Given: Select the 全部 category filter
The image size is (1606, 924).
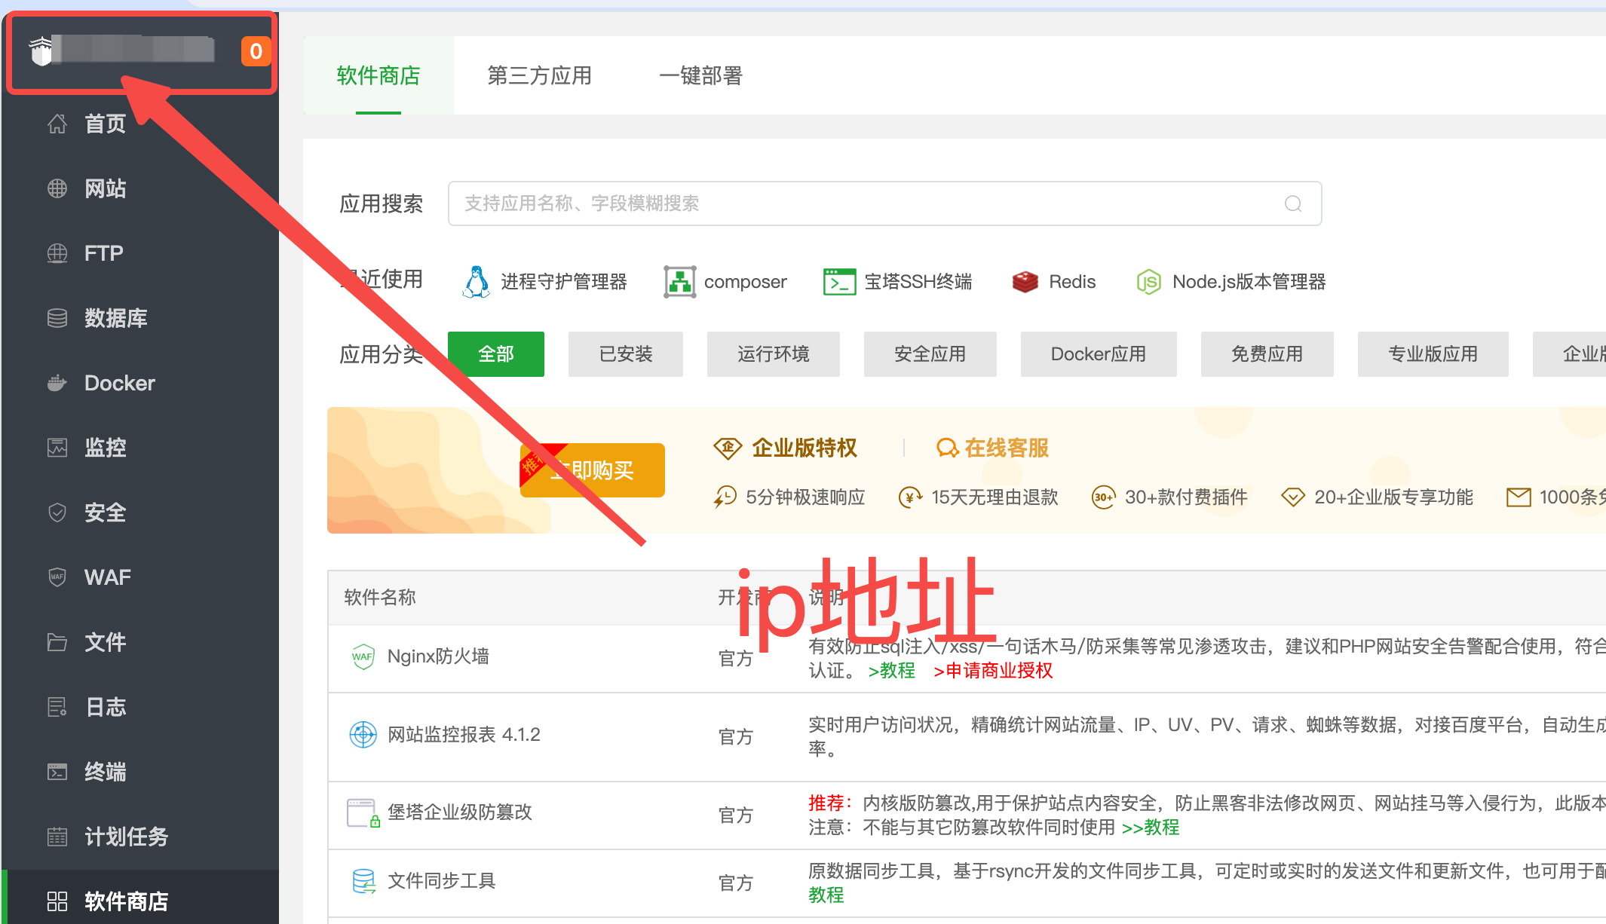Looking at the screenshot, I should tap(495, 354).
